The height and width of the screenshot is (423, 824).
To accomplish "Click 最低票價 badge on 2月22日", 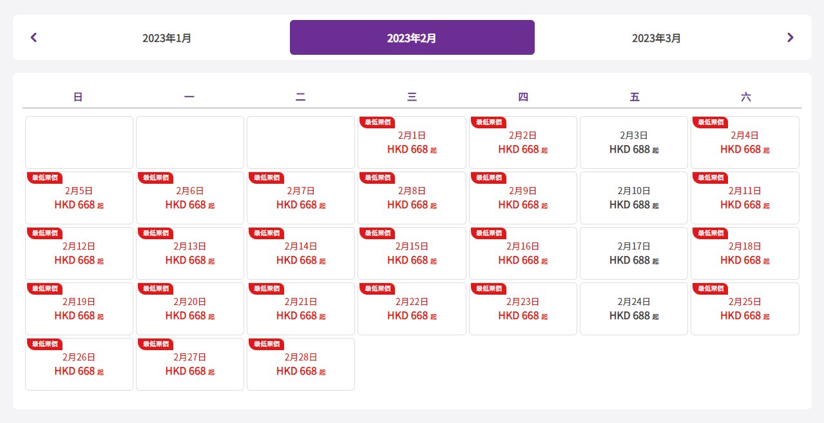I will [x=377, y=288].
